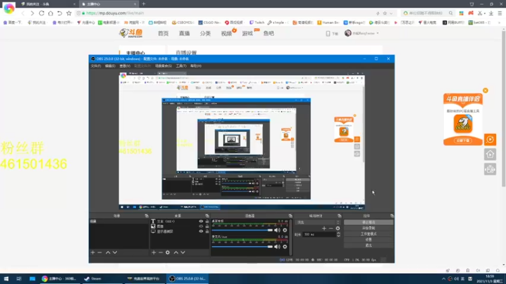
Task: Open the Windows Start menu
Action: tap(6, 279)
